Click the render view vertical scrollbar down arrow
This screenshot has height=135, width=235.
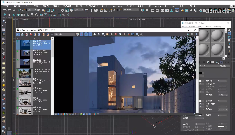[x=197, y=111]
